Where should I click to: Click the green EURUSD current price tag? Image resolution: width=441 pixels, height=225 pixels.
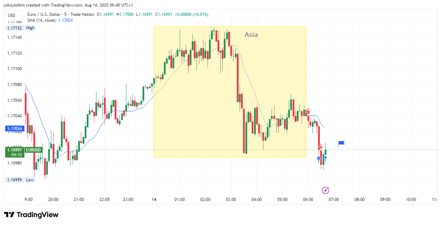pos(23,150)
